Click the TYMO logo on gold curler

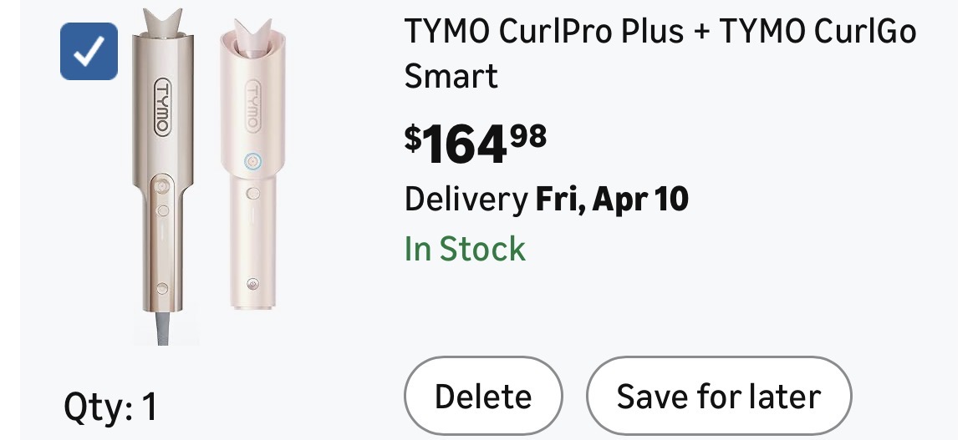point(162,107)
